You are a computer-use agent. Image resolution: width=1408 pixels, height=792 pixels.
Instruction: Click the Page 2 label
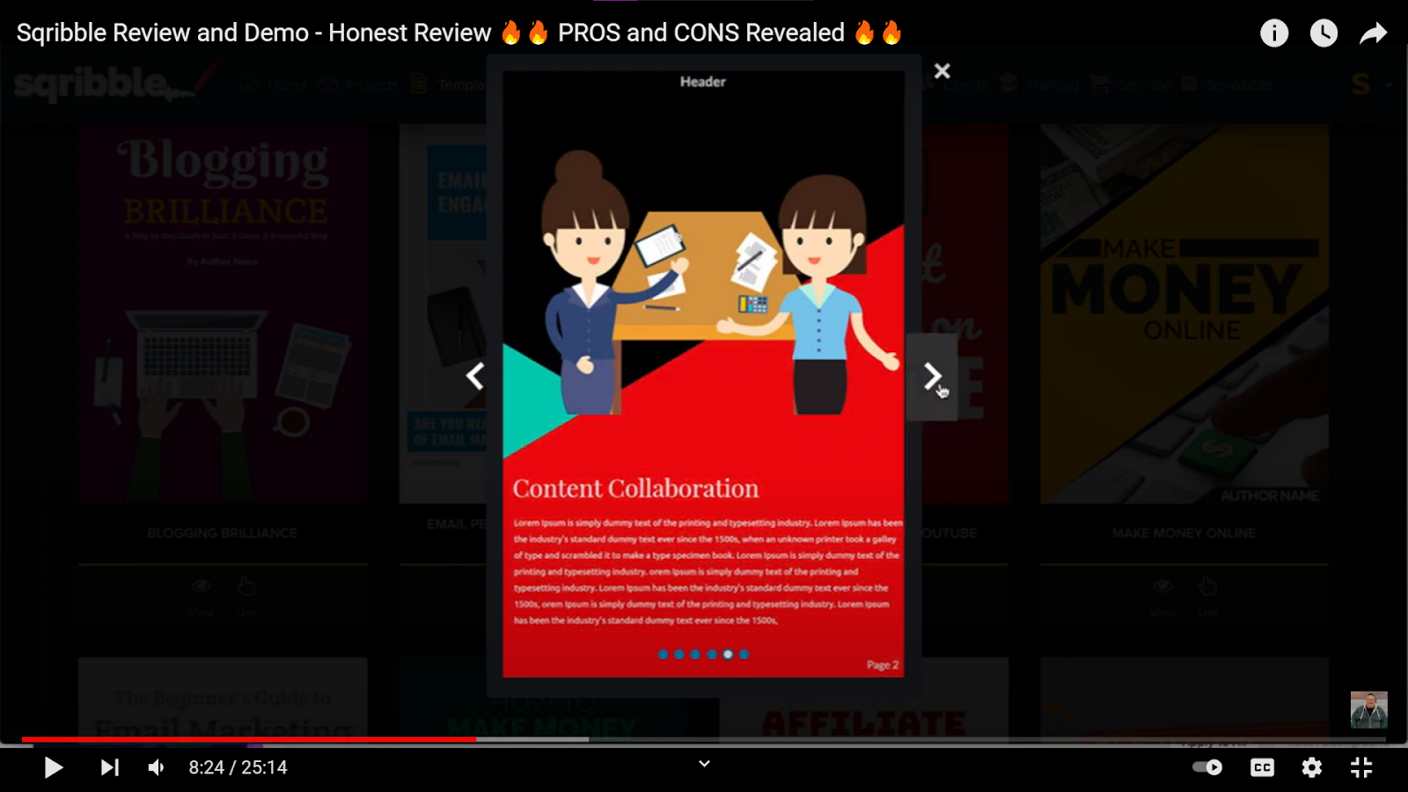(883, 665)
